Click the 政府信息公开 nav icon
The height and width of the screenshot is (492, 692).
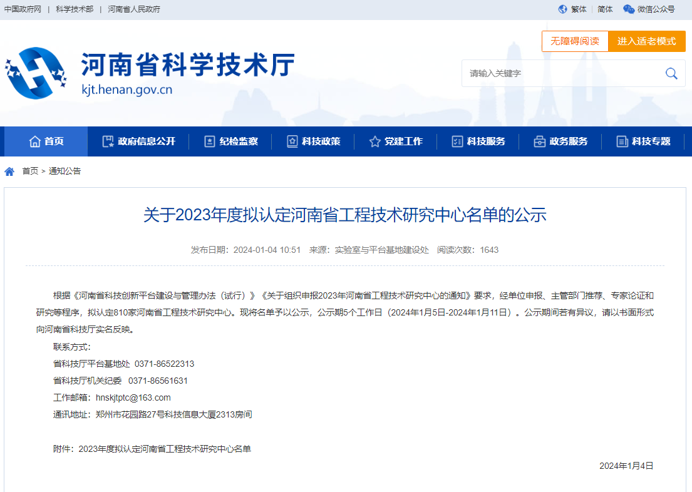108,141
